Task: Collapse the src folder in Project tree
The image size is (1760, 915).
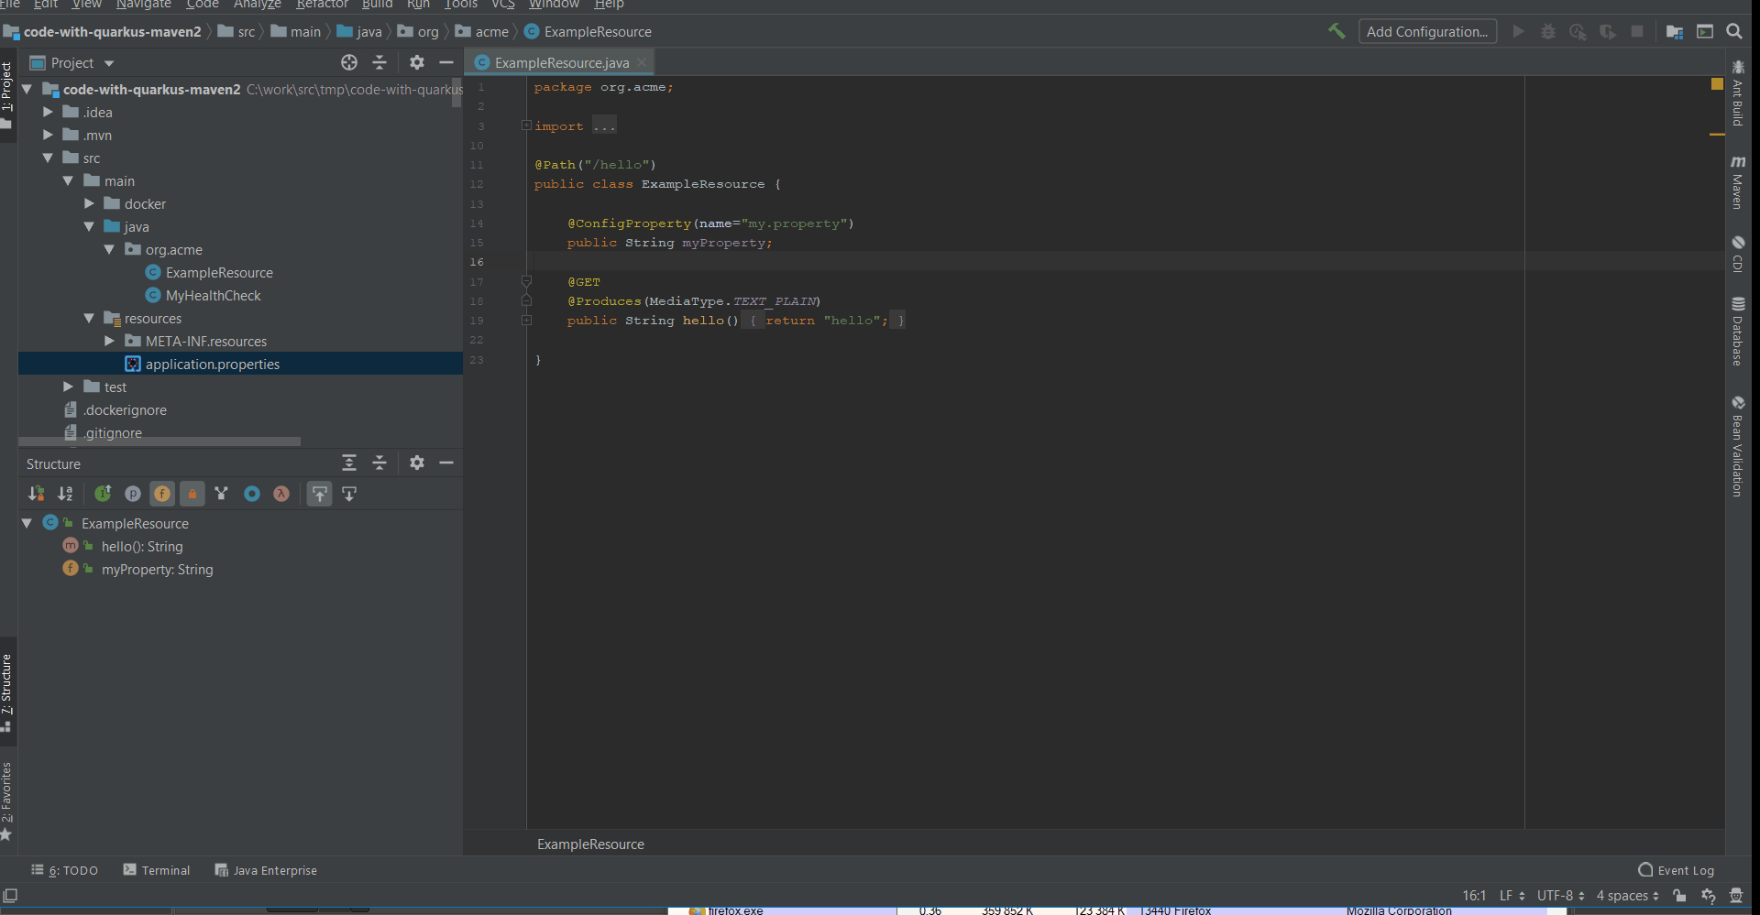Action: [48, 158]
